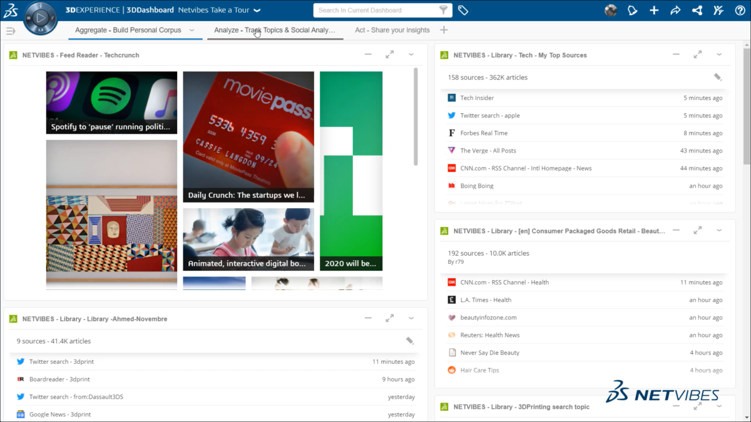Screen dimensions: 751x422
Task: Open the Aggregate tab dropdown chevron
Action: pos(192,30)
